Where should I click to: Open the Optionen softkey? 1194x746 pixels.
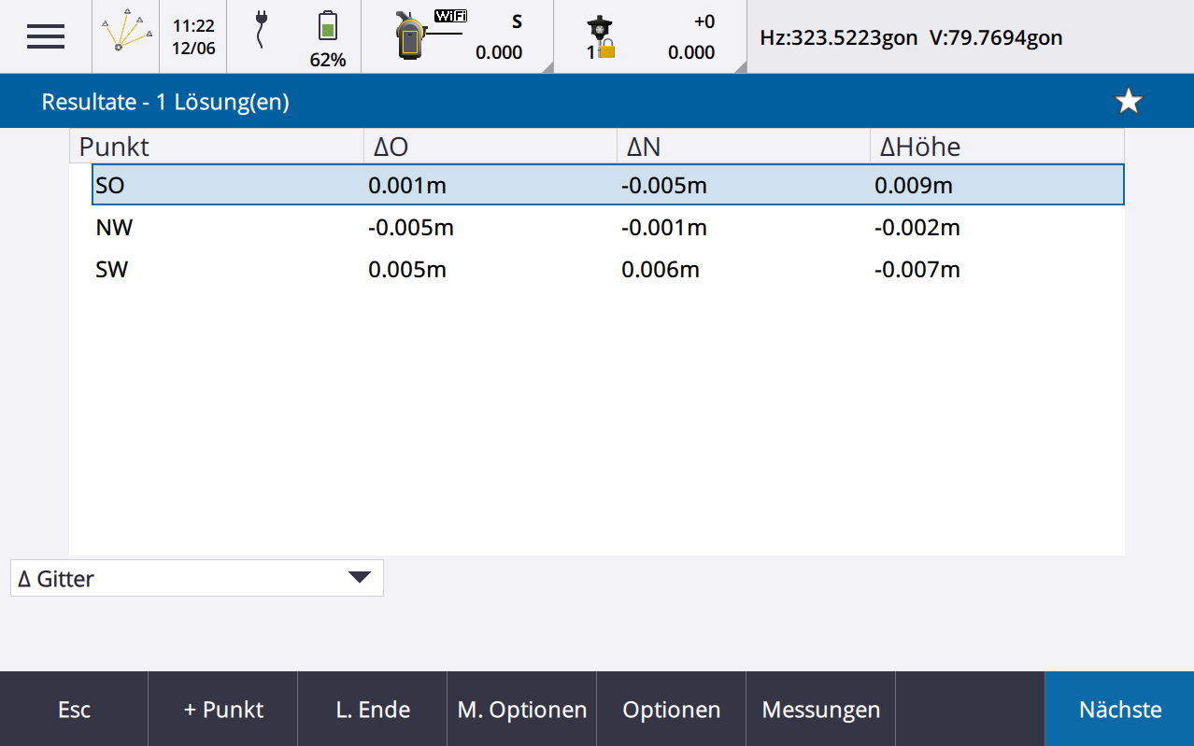point(671,710)
